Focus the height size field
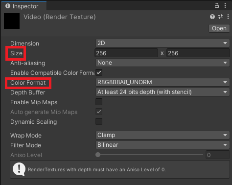 (x=198, y=53)
